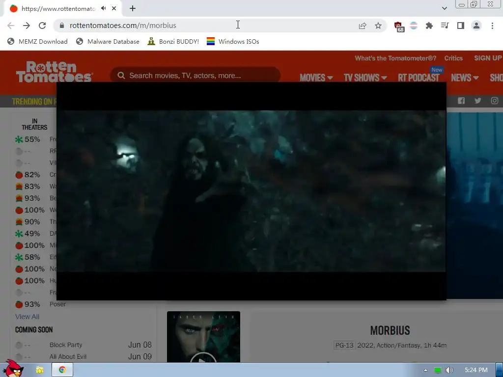This screenshot has height=377, width=503.
Task: Select the 49% in-theaters movie row
Action: point(35,234)
